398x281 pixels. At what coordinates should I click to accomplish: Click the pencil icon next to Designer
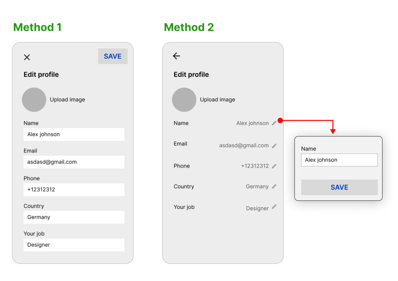coord(274,207)
